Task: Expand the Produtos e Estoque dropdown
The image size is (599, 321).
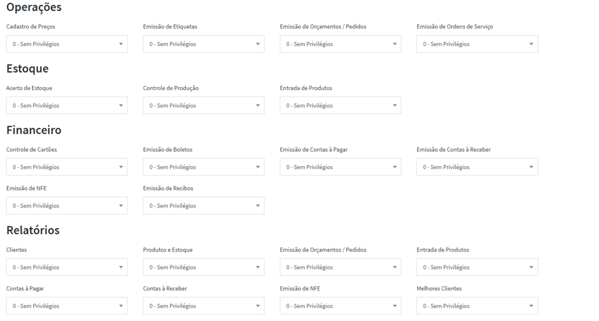Action: [204, 267]
